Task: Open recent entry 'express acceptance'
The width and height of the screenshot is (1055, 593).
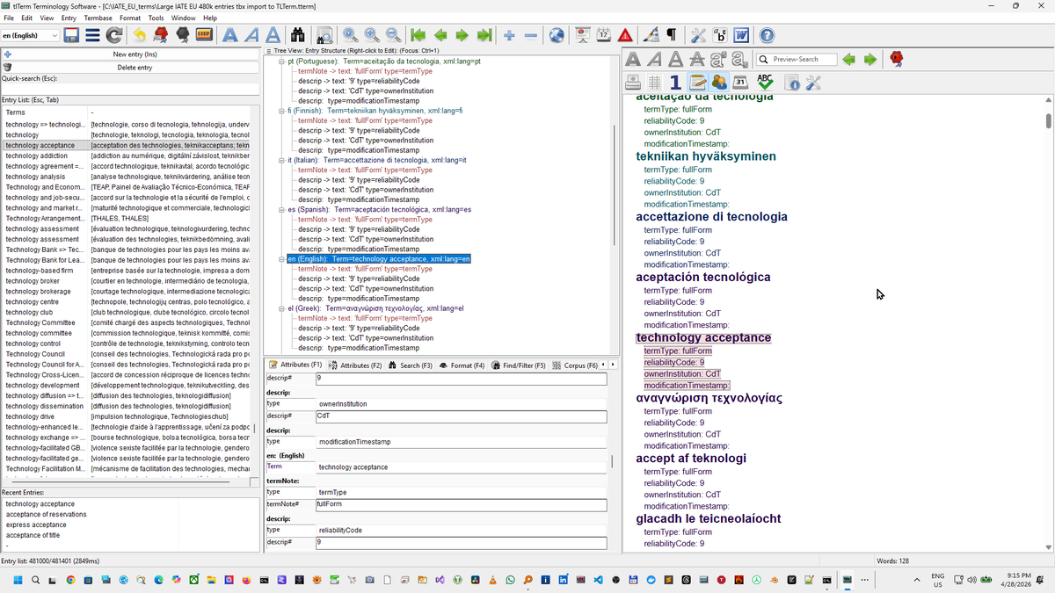Action: point(36,524)
